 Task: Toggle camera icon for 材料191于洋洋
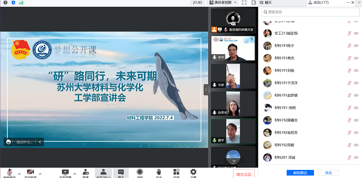coord(356,83)
